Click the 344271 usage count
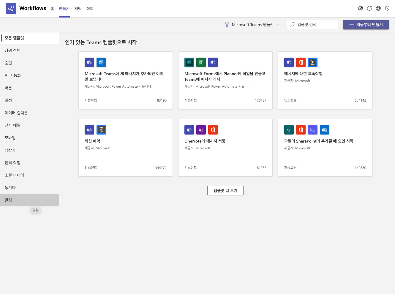Image resolution: width=395 pixels, height=294 pixels. 161,168
